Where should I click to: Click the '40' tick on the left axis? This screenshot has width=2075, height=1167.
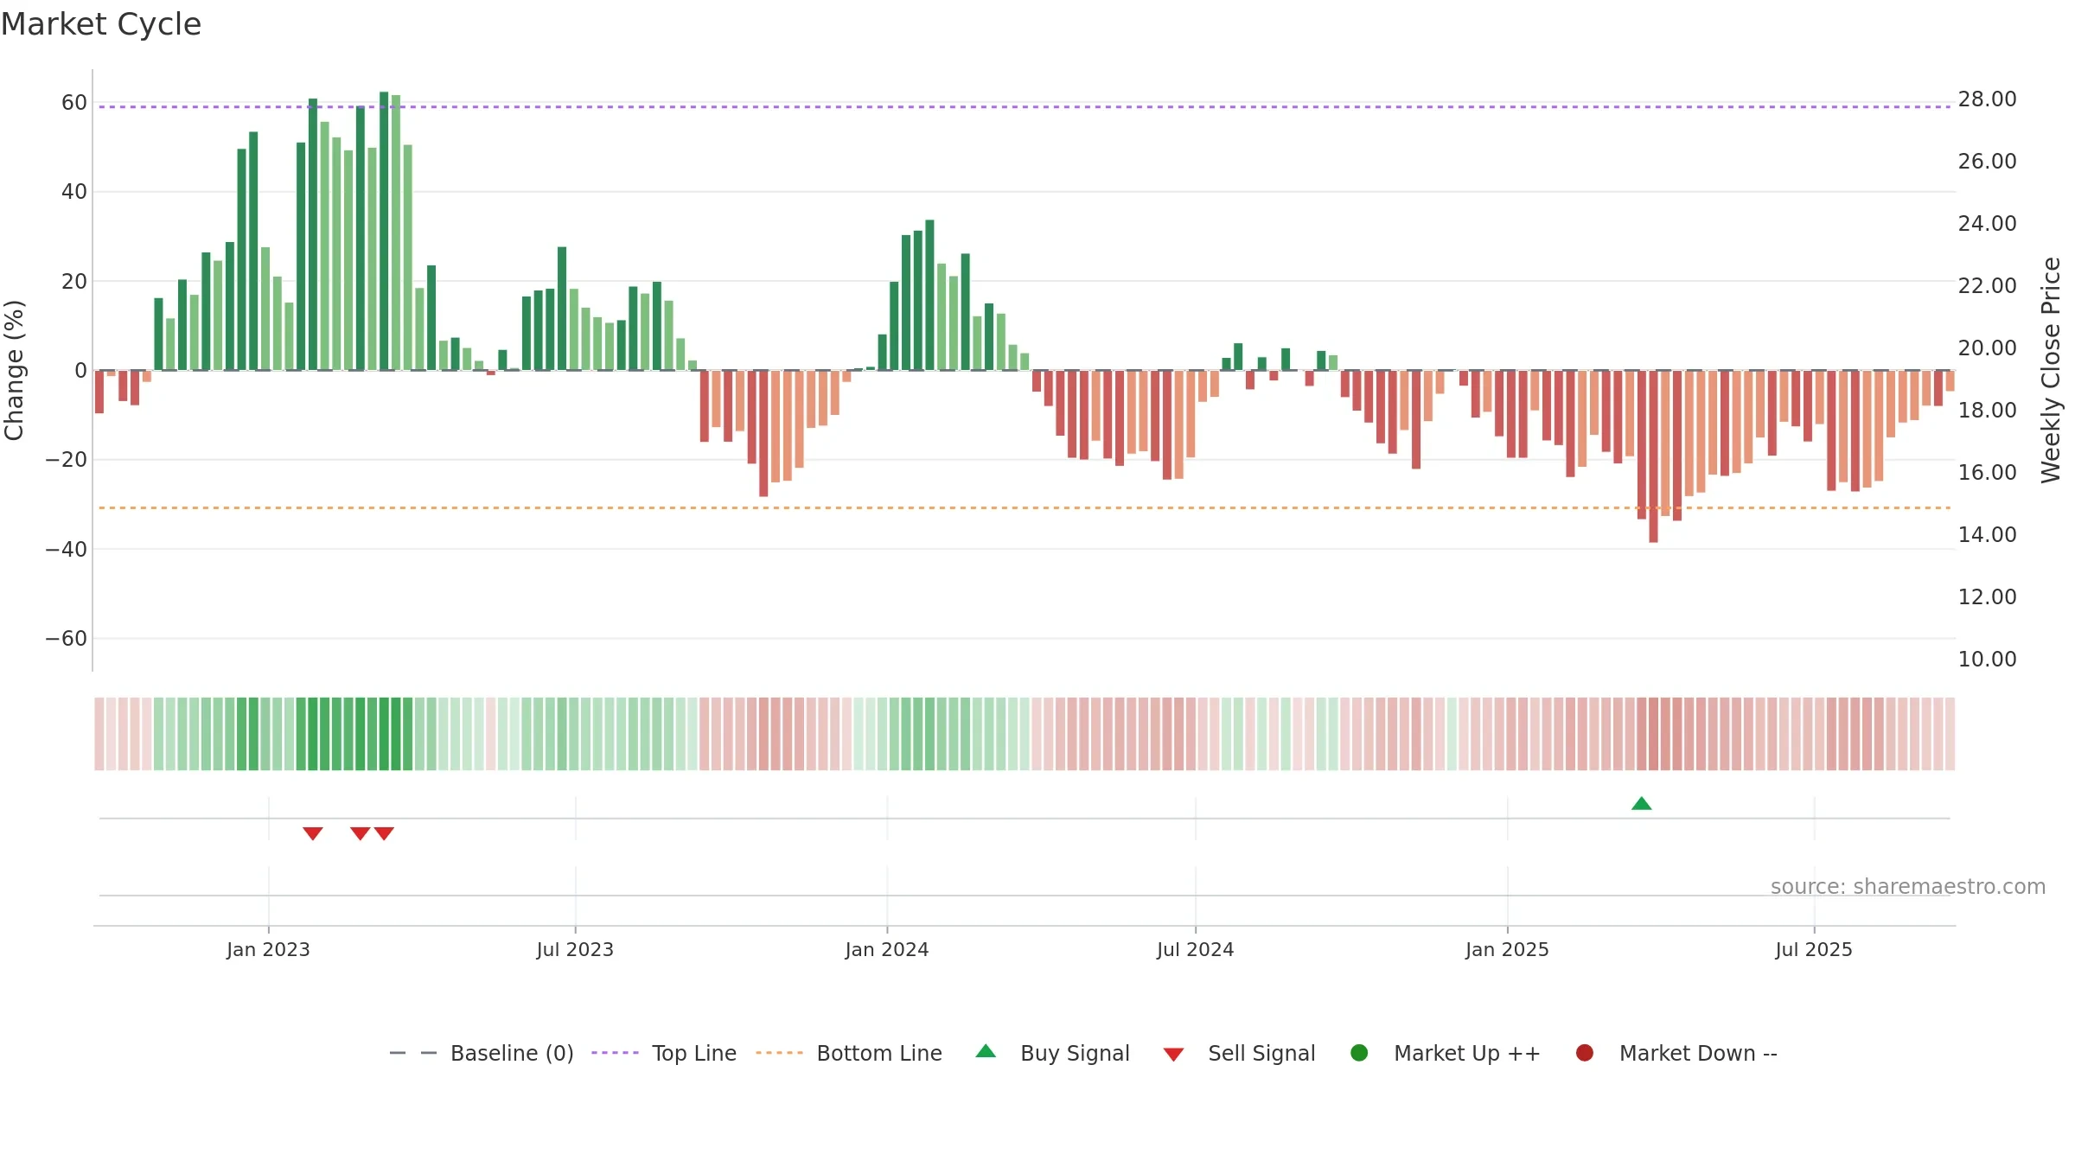(74, 192)
